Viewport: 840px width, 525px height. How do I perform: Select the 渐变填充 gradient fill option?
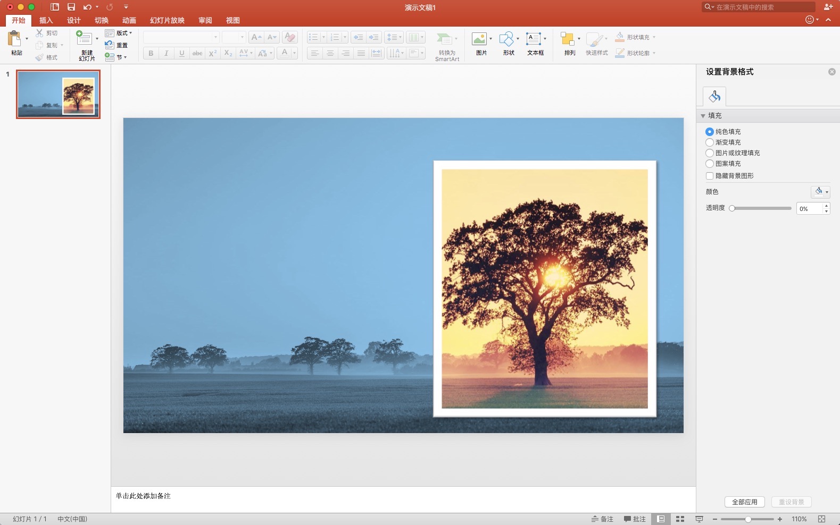coord(710,142)
